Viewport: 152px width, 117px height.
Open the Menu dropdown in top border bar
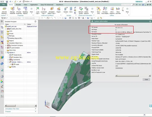click(x=5, y=18)
